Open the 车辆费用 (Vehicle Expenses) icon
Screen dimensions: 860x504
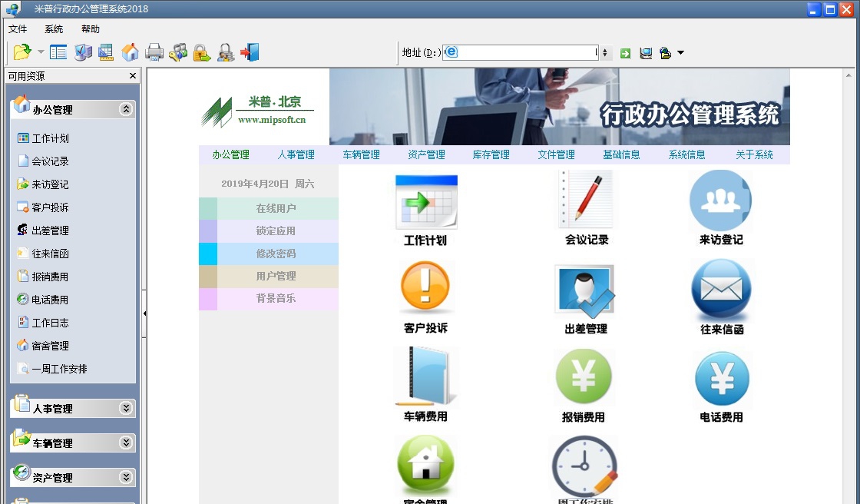[425, 376]
